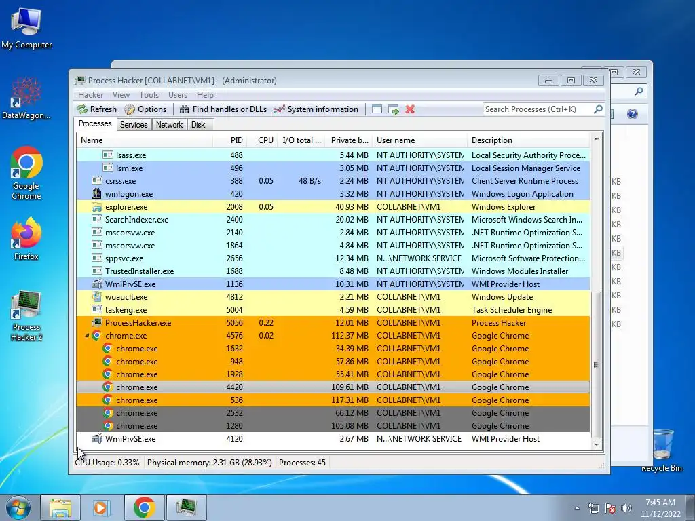695x521 pixels.
Task: Sort by the Private bytes column header
Action: [350, 140]
